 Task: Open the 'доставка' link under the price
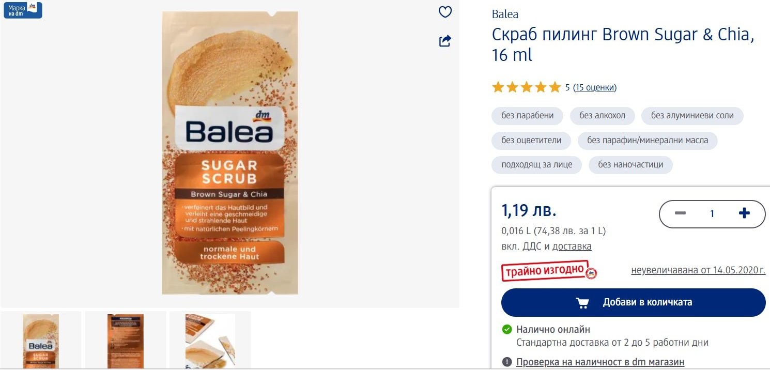pyautogui.click(x=572, y=246)
